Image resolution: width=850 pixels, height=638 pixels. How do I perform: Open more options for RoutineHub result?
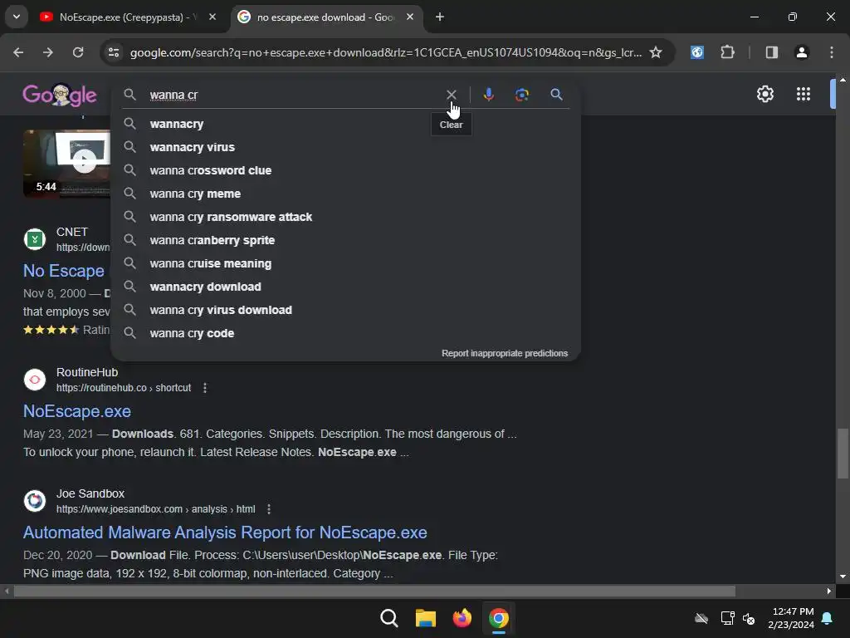(205, 388)
